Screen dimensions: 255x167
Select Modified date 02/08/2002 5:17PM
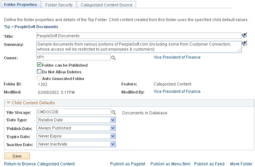coord(56,93)
